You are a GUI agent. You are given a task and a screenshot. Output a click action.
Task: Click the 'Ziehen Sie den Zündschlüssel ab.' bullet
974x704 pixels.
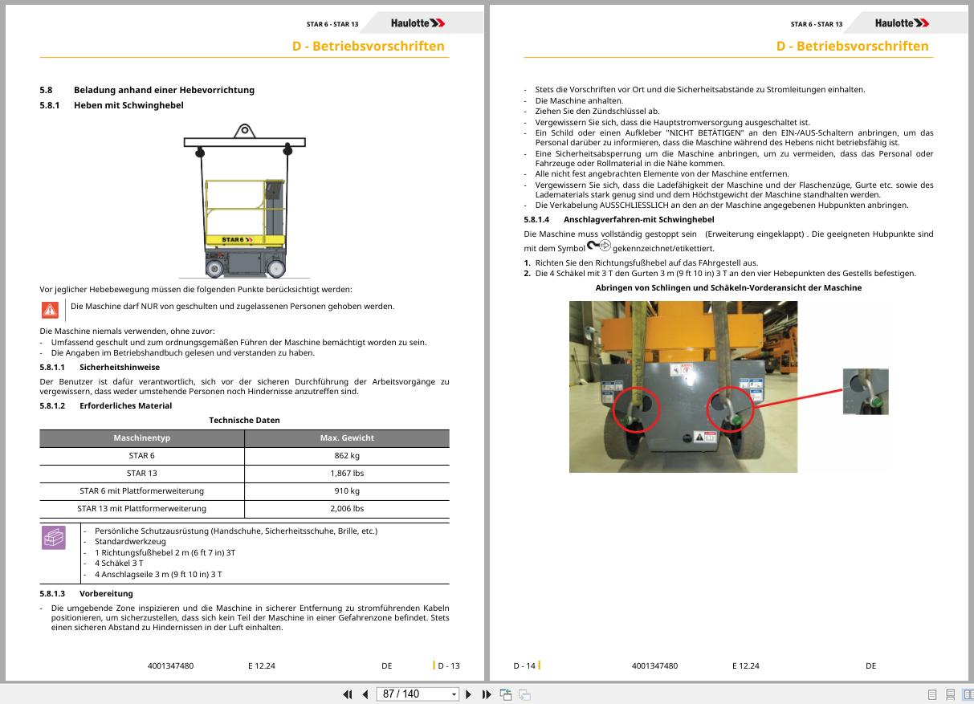(597, 111)
